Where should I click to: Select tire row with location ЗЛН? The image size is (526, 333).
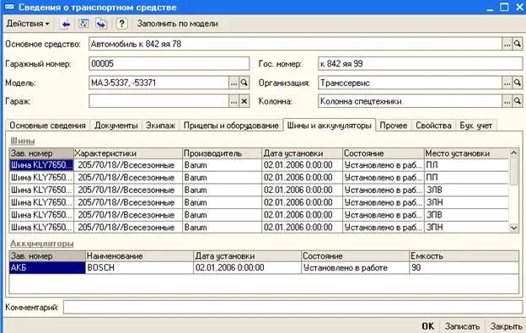point(259,202)
